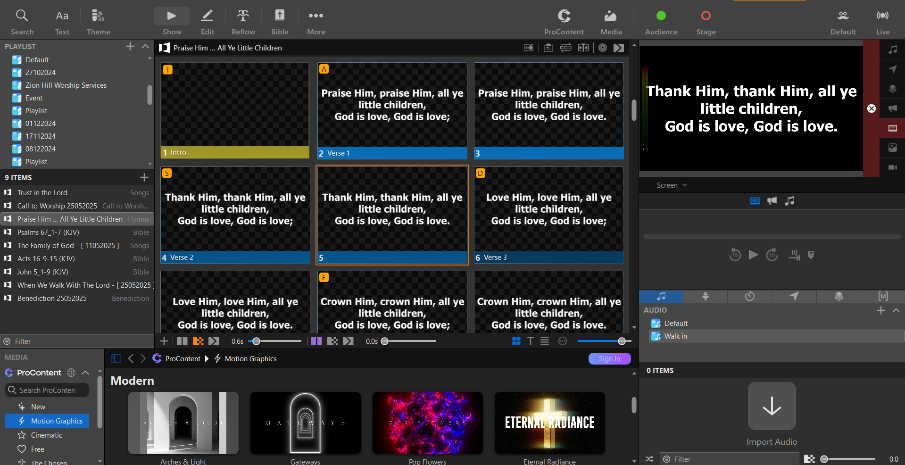Open ProContent from the top toolbar
This screenshot has width=905, height=465.
(564, 21)
